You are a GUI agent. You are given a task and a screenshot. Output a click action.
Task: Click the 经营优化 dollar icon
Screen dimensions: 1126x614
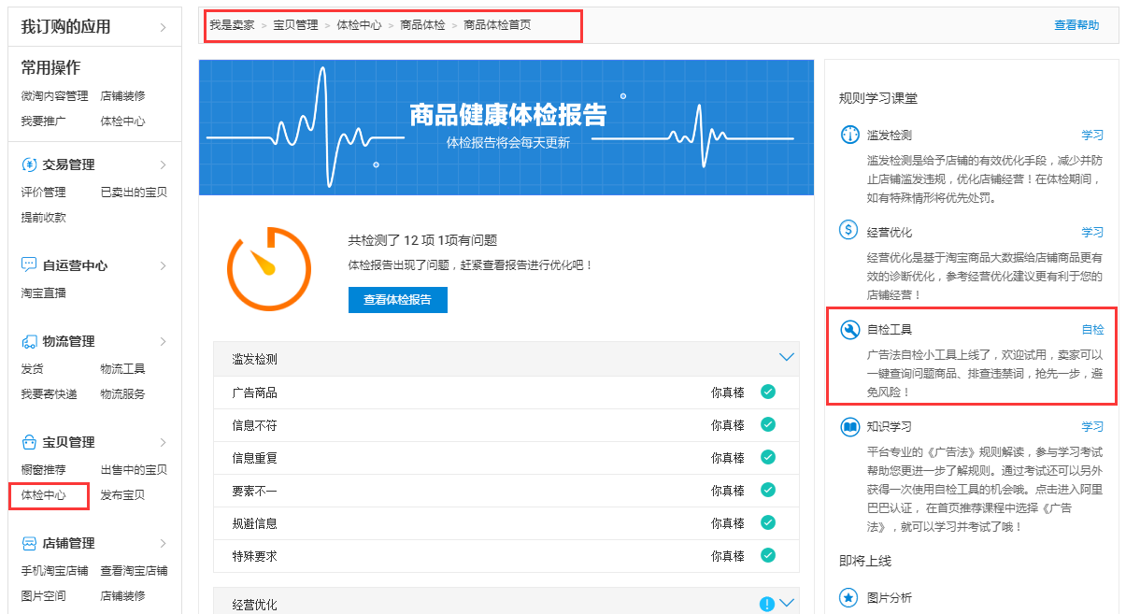pos(849,229)
